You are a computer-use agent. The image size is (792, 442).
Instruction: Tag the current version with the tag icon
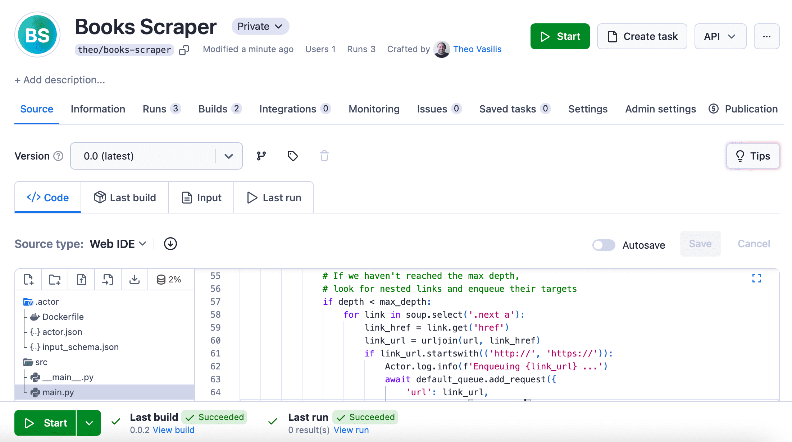tap(292, 156)
